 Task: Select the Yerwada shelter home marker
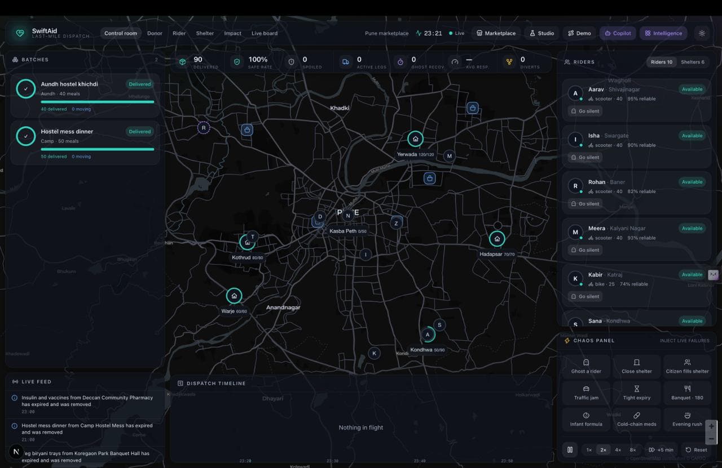pyautogui.click(x=415, y=139)
